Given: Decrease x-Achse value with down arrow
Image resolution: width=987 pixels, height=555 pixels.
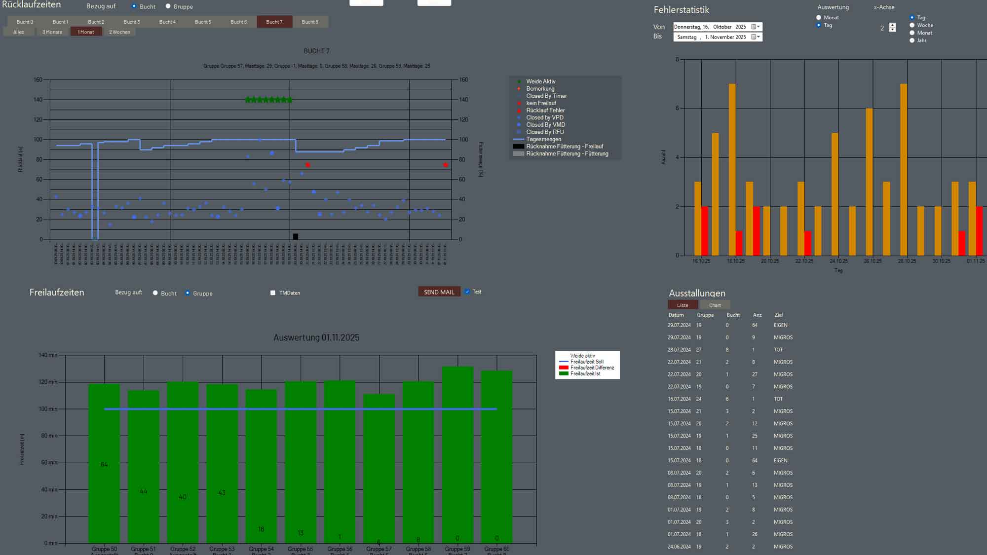Looking at the screenshot, I should coord(892,30).
